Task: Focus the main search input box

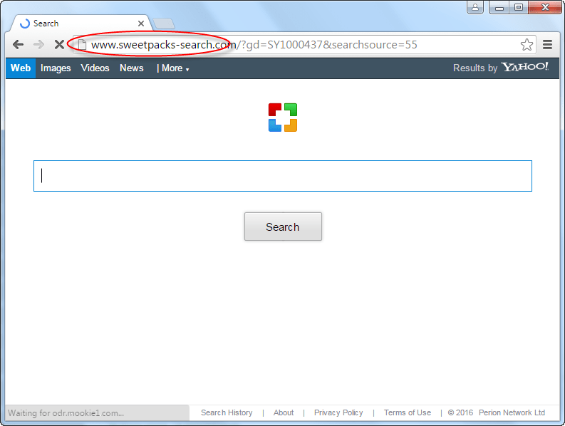Action: pyautogui.click(x=282, y=176)
